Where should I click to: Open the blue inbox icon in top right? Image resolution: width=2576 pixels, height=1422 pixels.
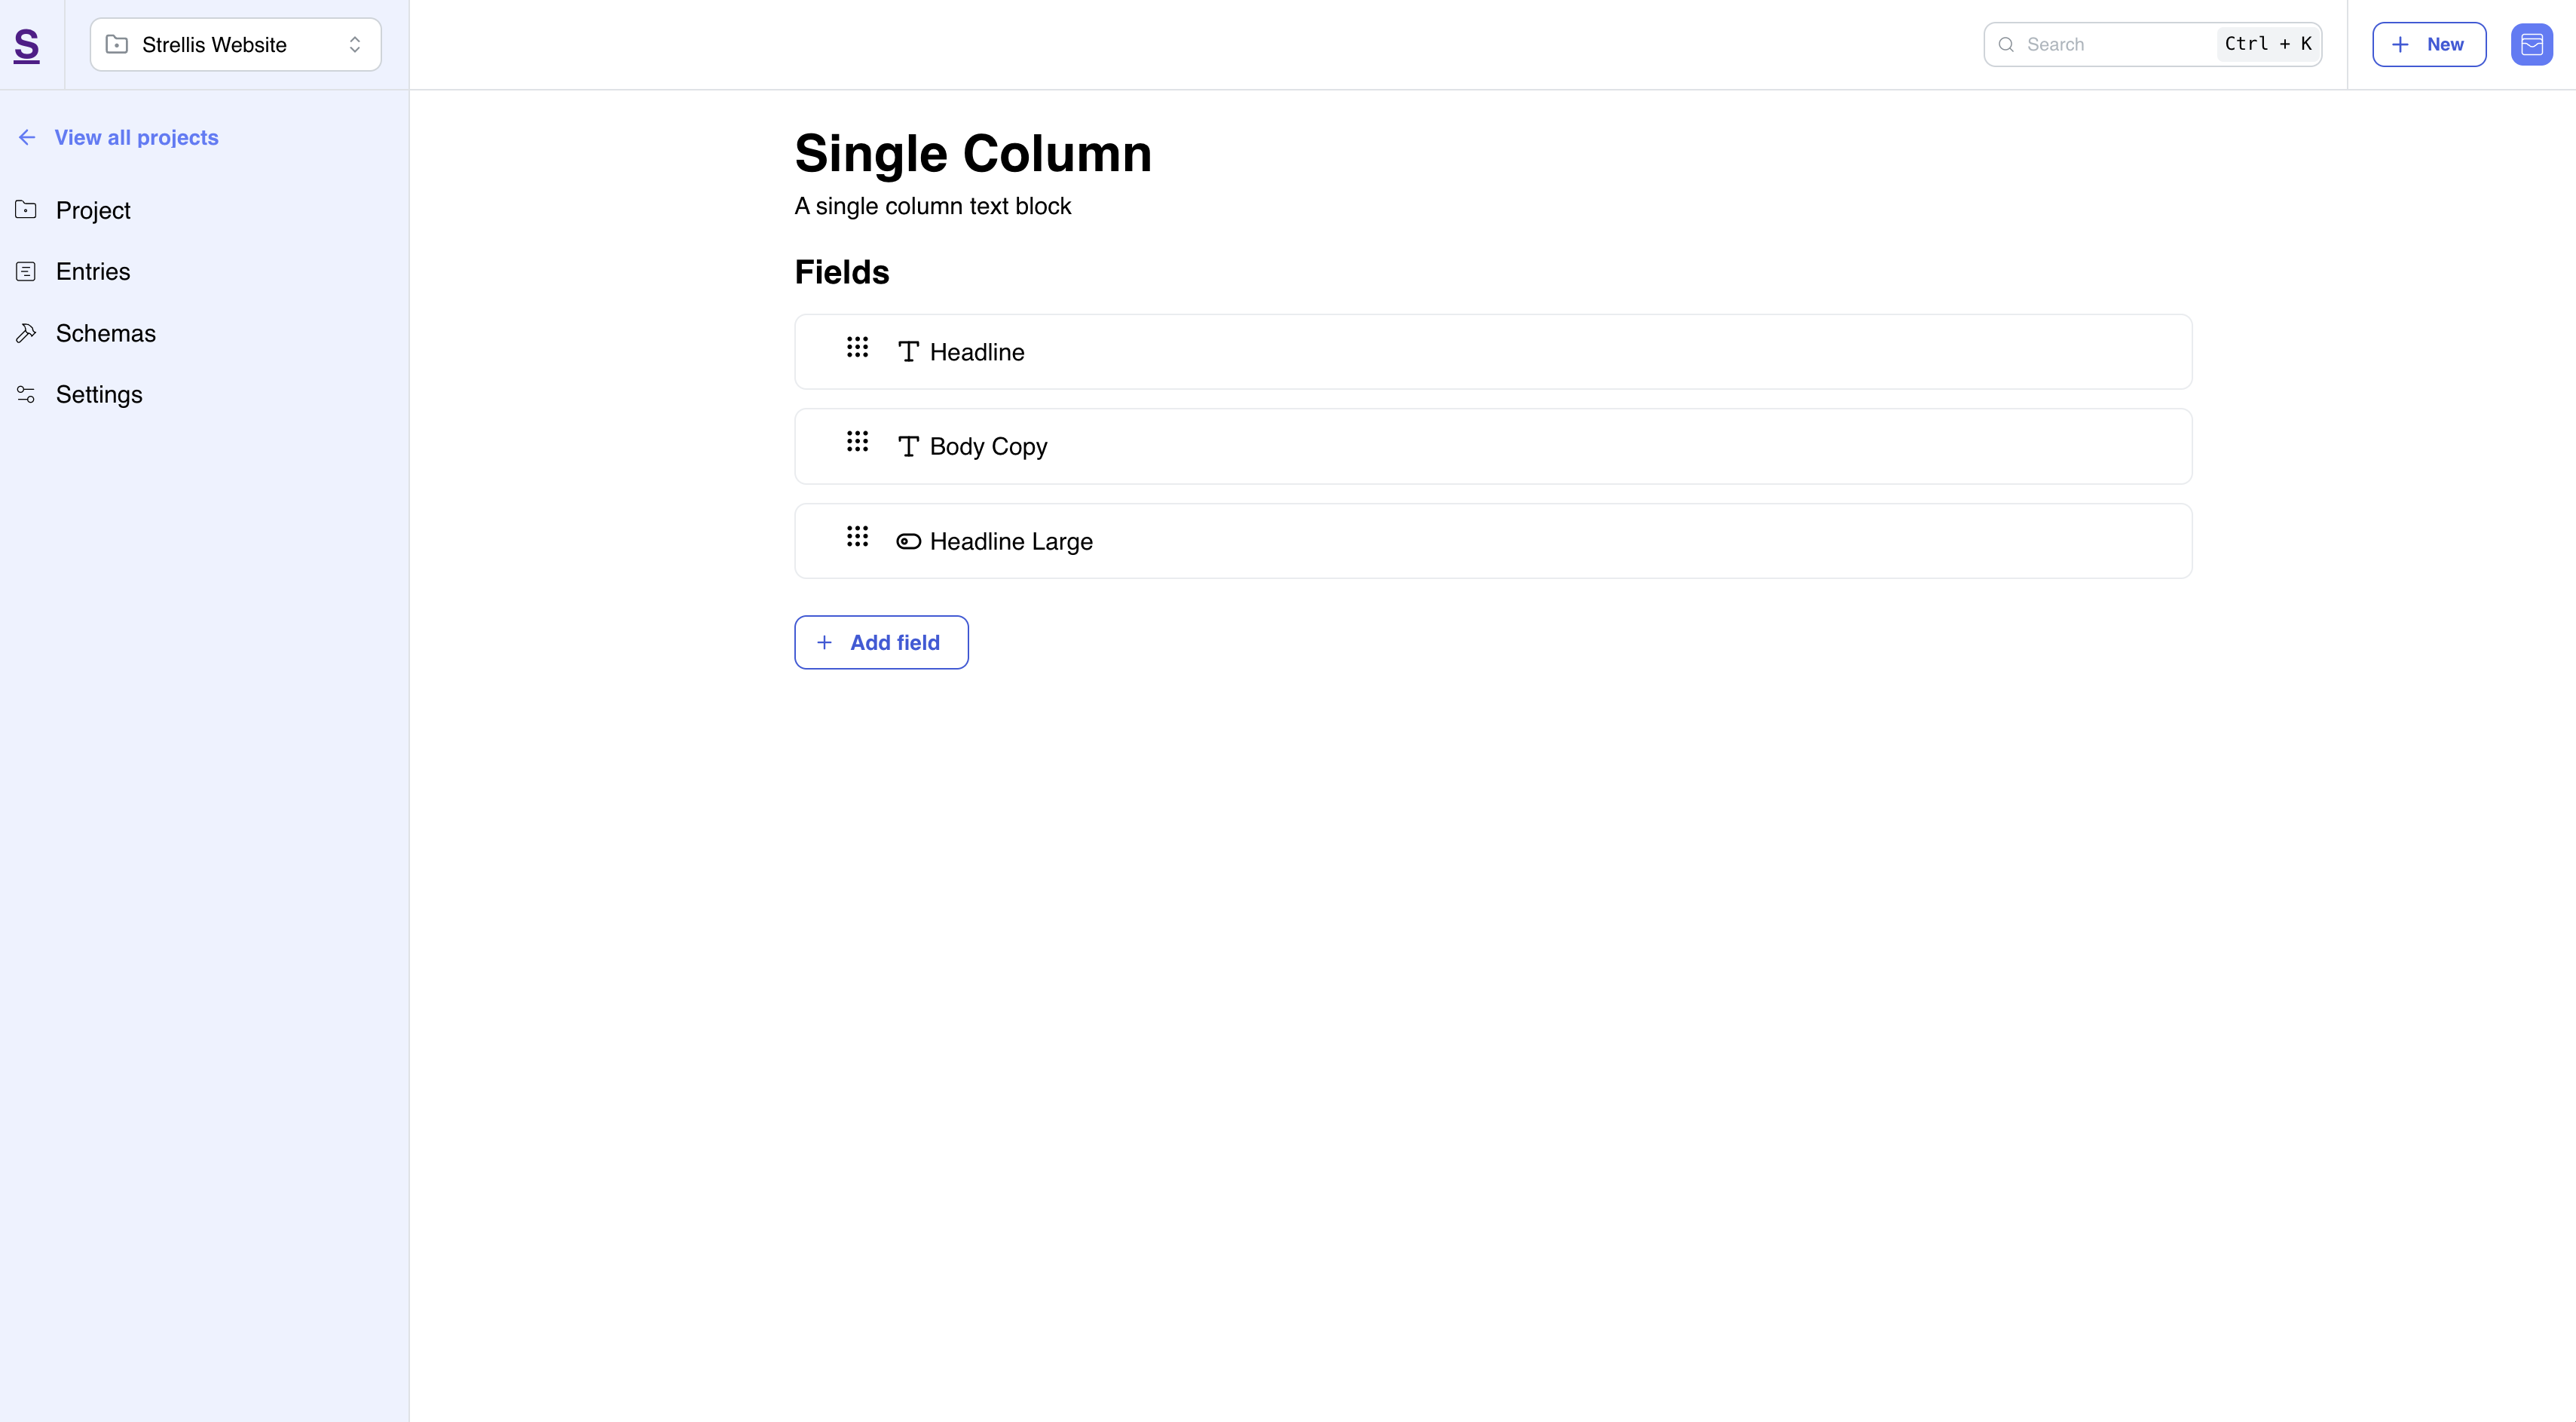pos(2531,44)
